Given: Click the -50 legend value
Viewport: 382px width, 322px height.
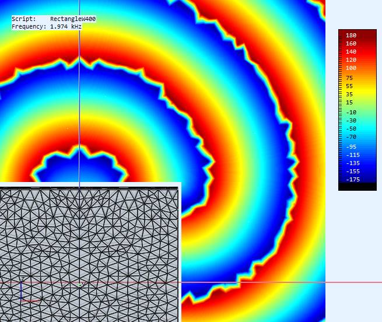Looking at the screenshot, I should click(x=351, y=129).
